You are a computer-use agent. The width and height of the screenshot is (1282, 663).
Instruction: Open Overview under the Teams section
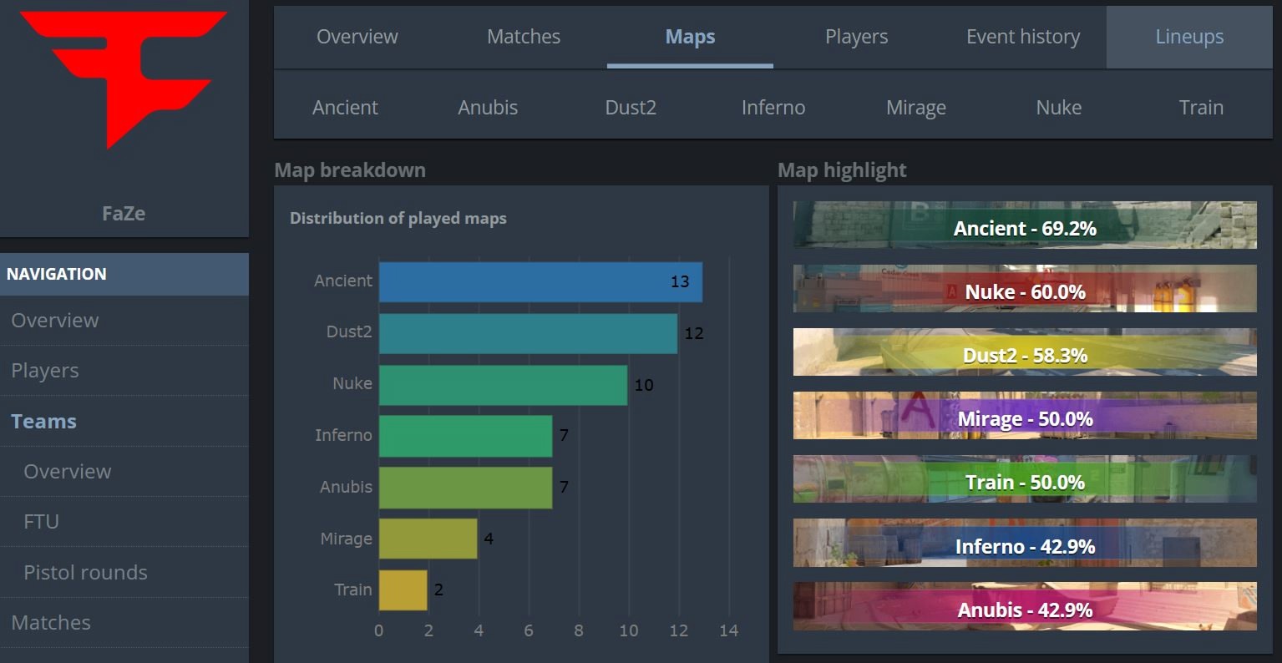124,472
